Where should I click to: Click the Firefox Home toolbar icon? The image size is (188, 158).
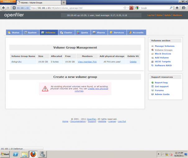pyautogui.click(x=177, y=8)
